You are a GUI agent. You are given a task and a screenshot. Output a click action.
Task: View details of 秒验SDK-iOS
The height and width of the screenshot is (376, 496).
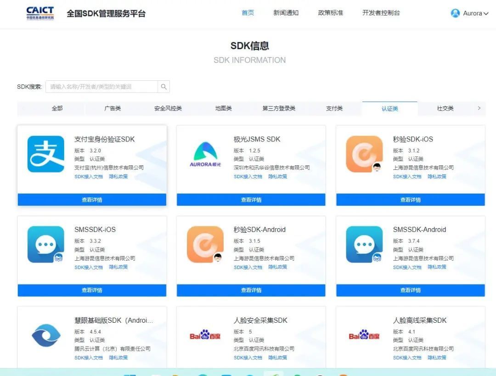point(411,200)
